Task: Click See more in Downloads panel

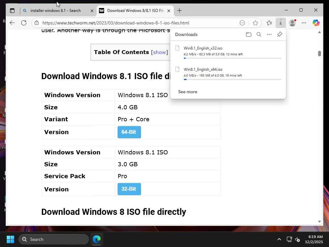Action: pos(188,92)
